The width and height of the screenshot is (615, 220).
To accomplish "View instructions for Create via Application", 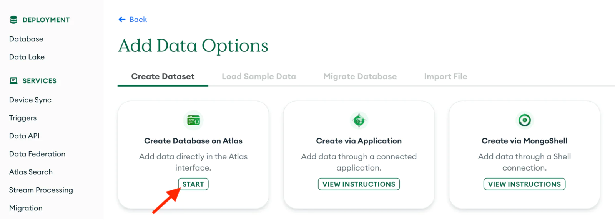I will pos(359,184).
